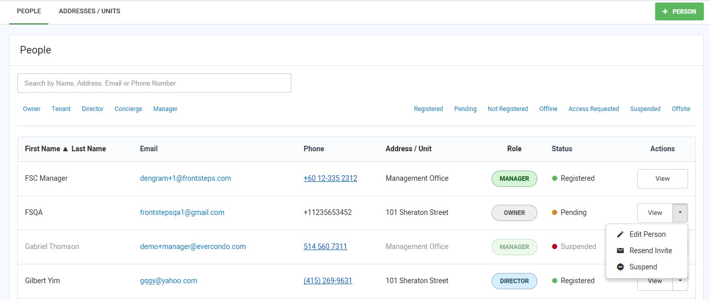Collapse the dropdown arrow in FSQA row
Viewport: 710px width, 301px height.
[x=680, y=212]
